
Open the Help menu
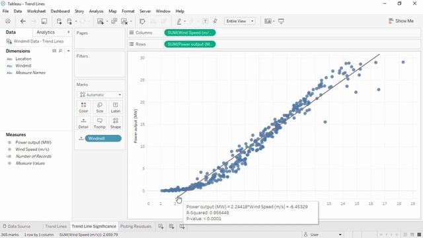click(180, 11)
